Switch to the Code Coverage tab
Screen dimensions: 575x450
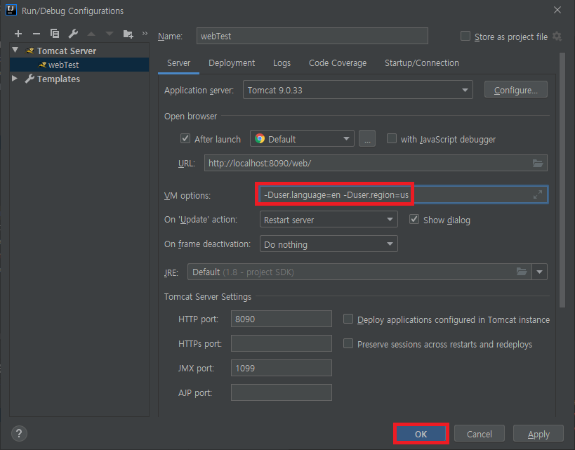tap(338, 63)
